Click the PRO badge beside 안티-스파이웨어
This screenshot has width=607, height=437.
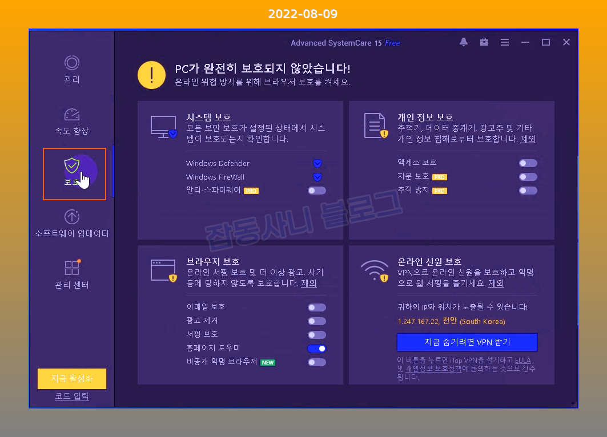(x=251, y=191)
